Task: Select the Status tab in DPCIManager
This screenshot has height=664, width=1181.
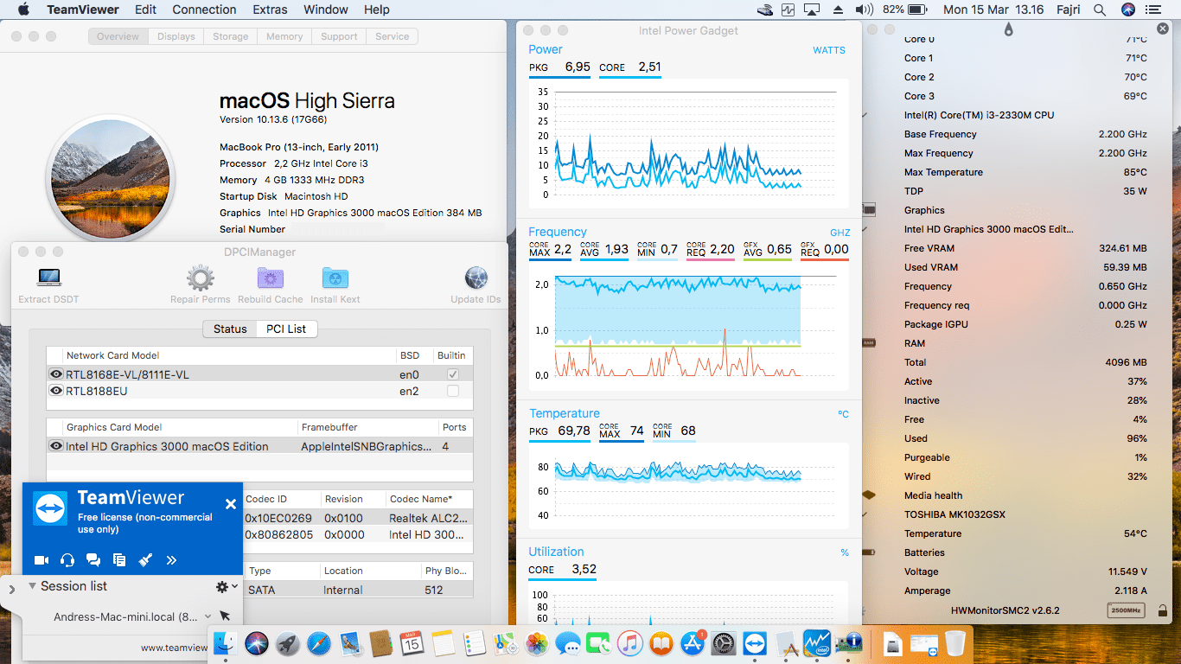Action: pos(230,329)
